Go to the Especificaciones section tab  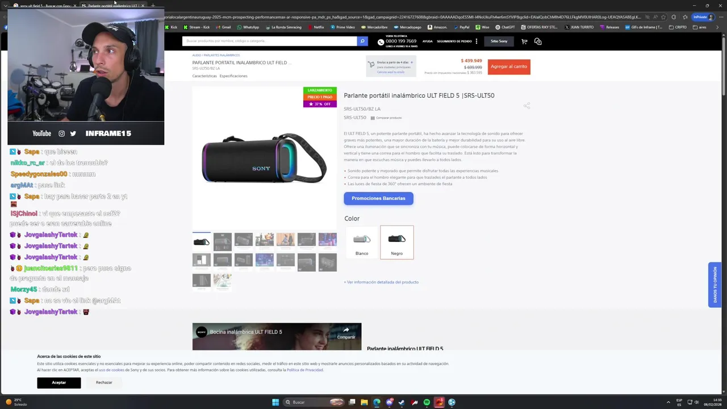tap(233, 76)
